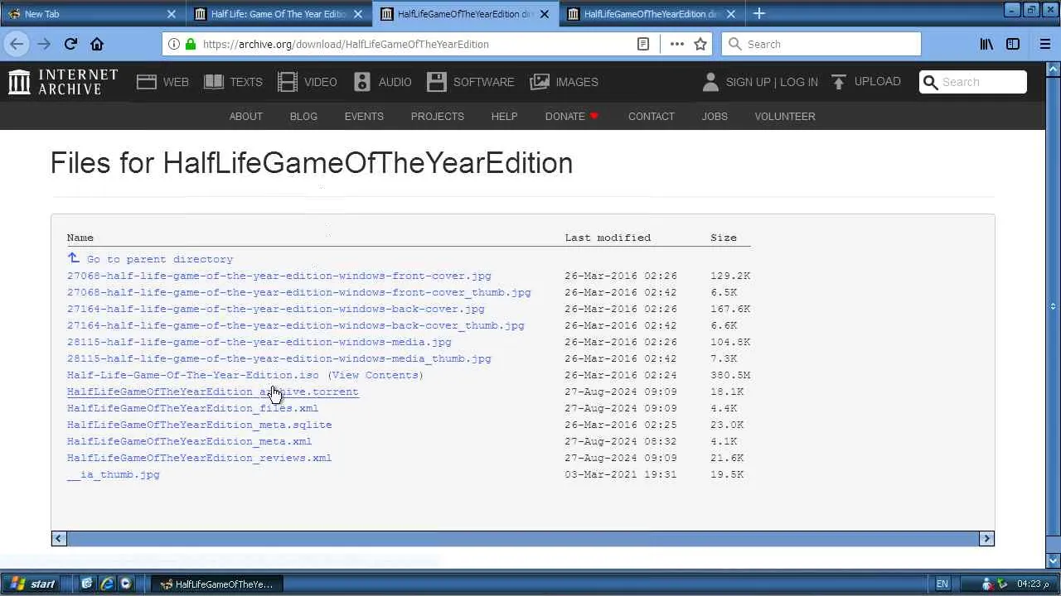Screen dimensions: 1061x596
Task: Toggle reader view icon in address bar
Action: point(643,44)
